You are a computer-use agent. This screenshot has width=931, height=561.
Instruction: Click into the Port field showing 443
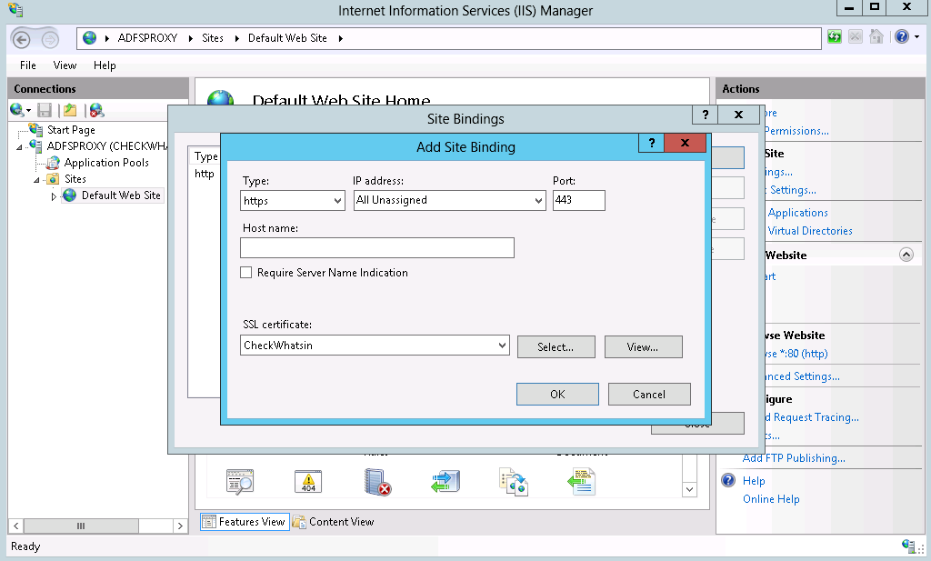(x=579, y=201)
